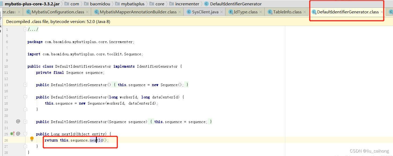Click the class icon on TableInfo.class tab
The height and width of the screenshot is (156, 393).
270,12
